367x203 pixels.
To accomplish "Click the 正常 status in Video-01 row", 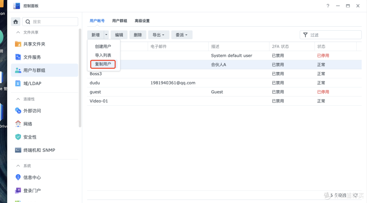I will pos(321,101).
